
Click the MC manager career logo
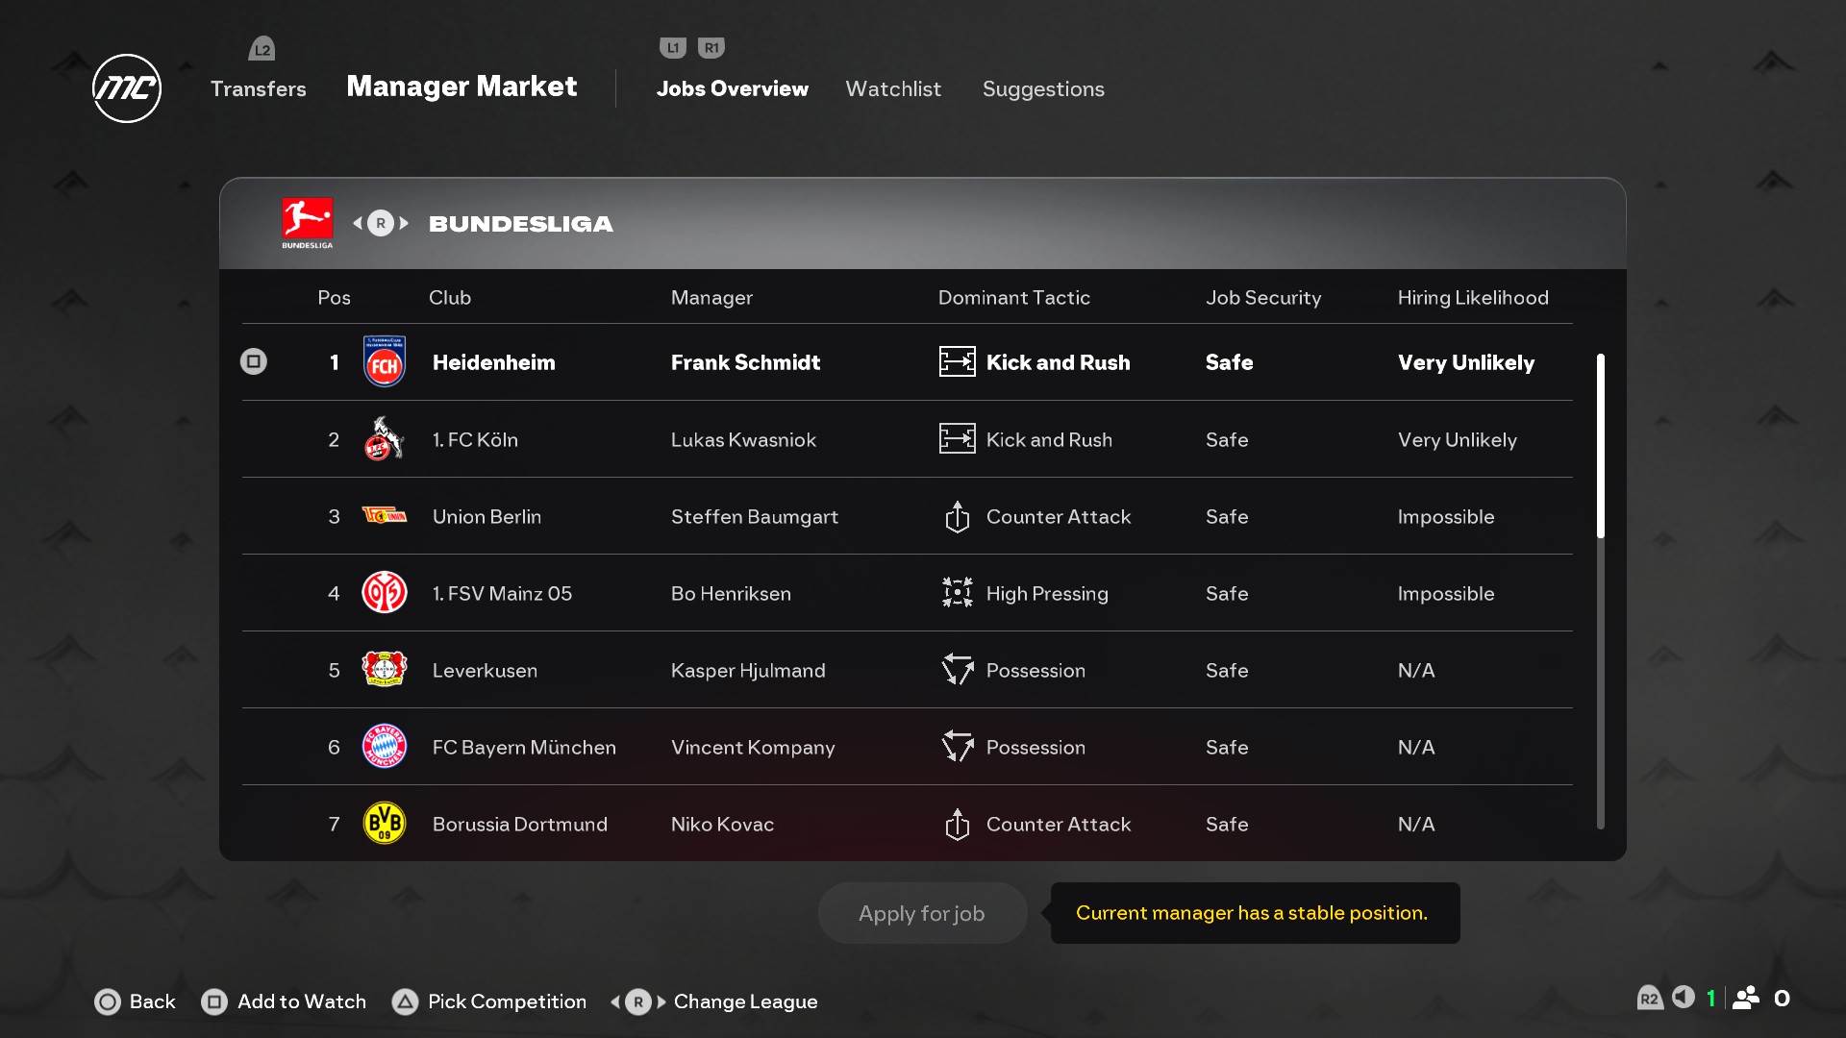(x=127, y=88)
